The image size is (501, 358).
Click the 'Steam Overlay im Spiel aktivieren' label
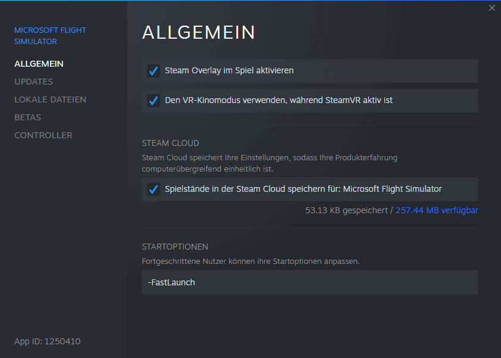[229, 71]
